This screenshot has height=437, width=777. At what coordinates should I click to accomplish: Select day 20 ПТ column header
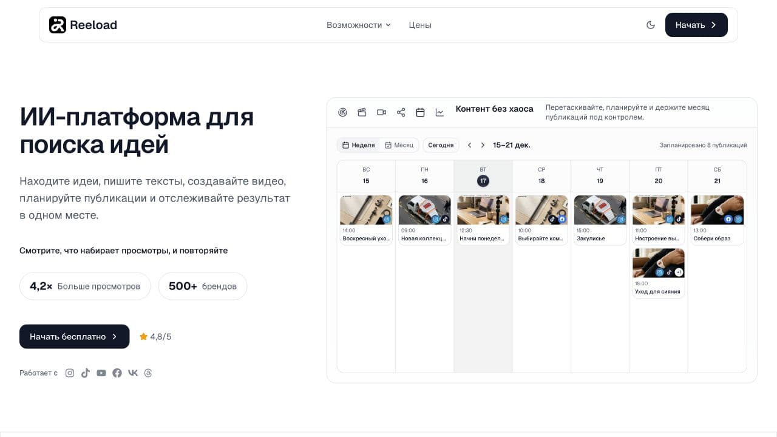point(659,175)
